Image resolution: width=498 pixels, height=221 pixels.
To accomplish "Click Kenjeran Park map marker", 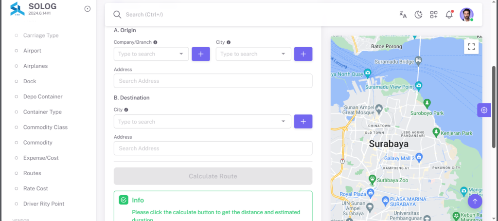I will (x=436, y=131).
